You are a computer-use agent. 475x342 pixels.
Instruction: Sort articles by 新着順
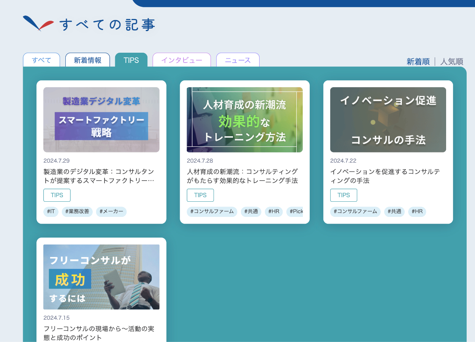(418, 61)
